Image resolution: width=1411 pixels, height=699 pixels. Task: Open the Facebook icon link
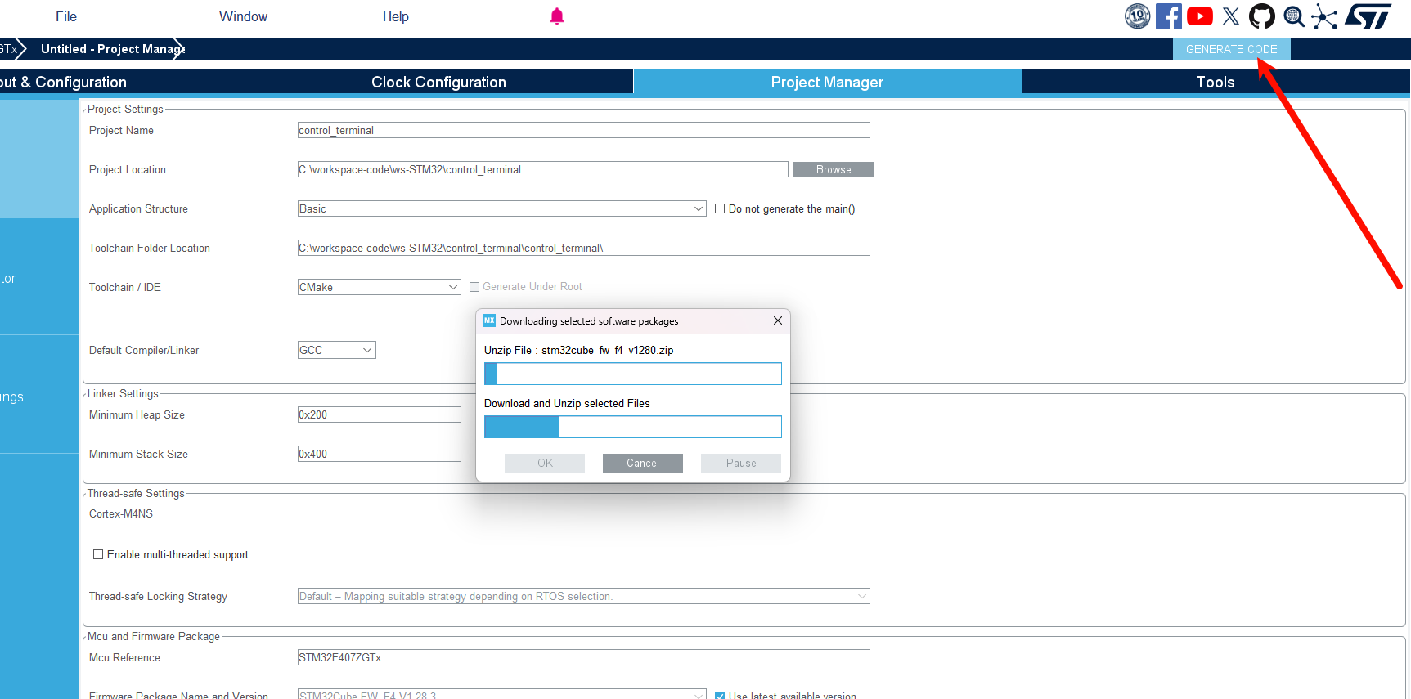[x=1169, y=16]
